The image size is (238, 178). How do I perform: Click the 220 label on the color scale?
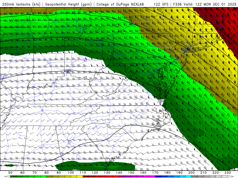tap(215, 173)
